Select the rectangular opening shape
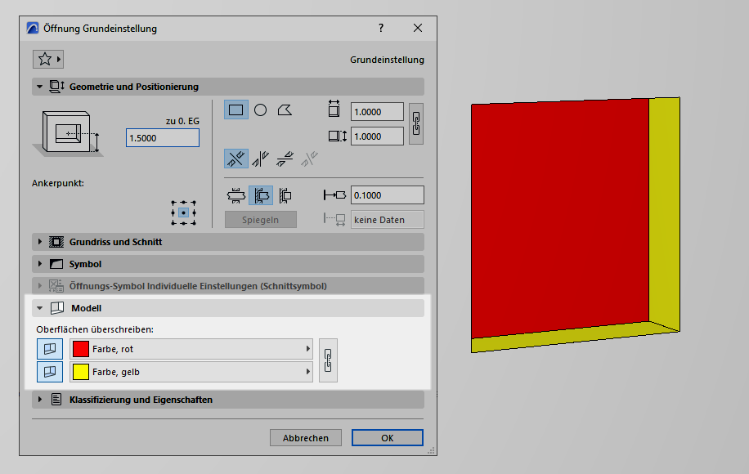The image size is (749, 474). (x=236, y=110)
